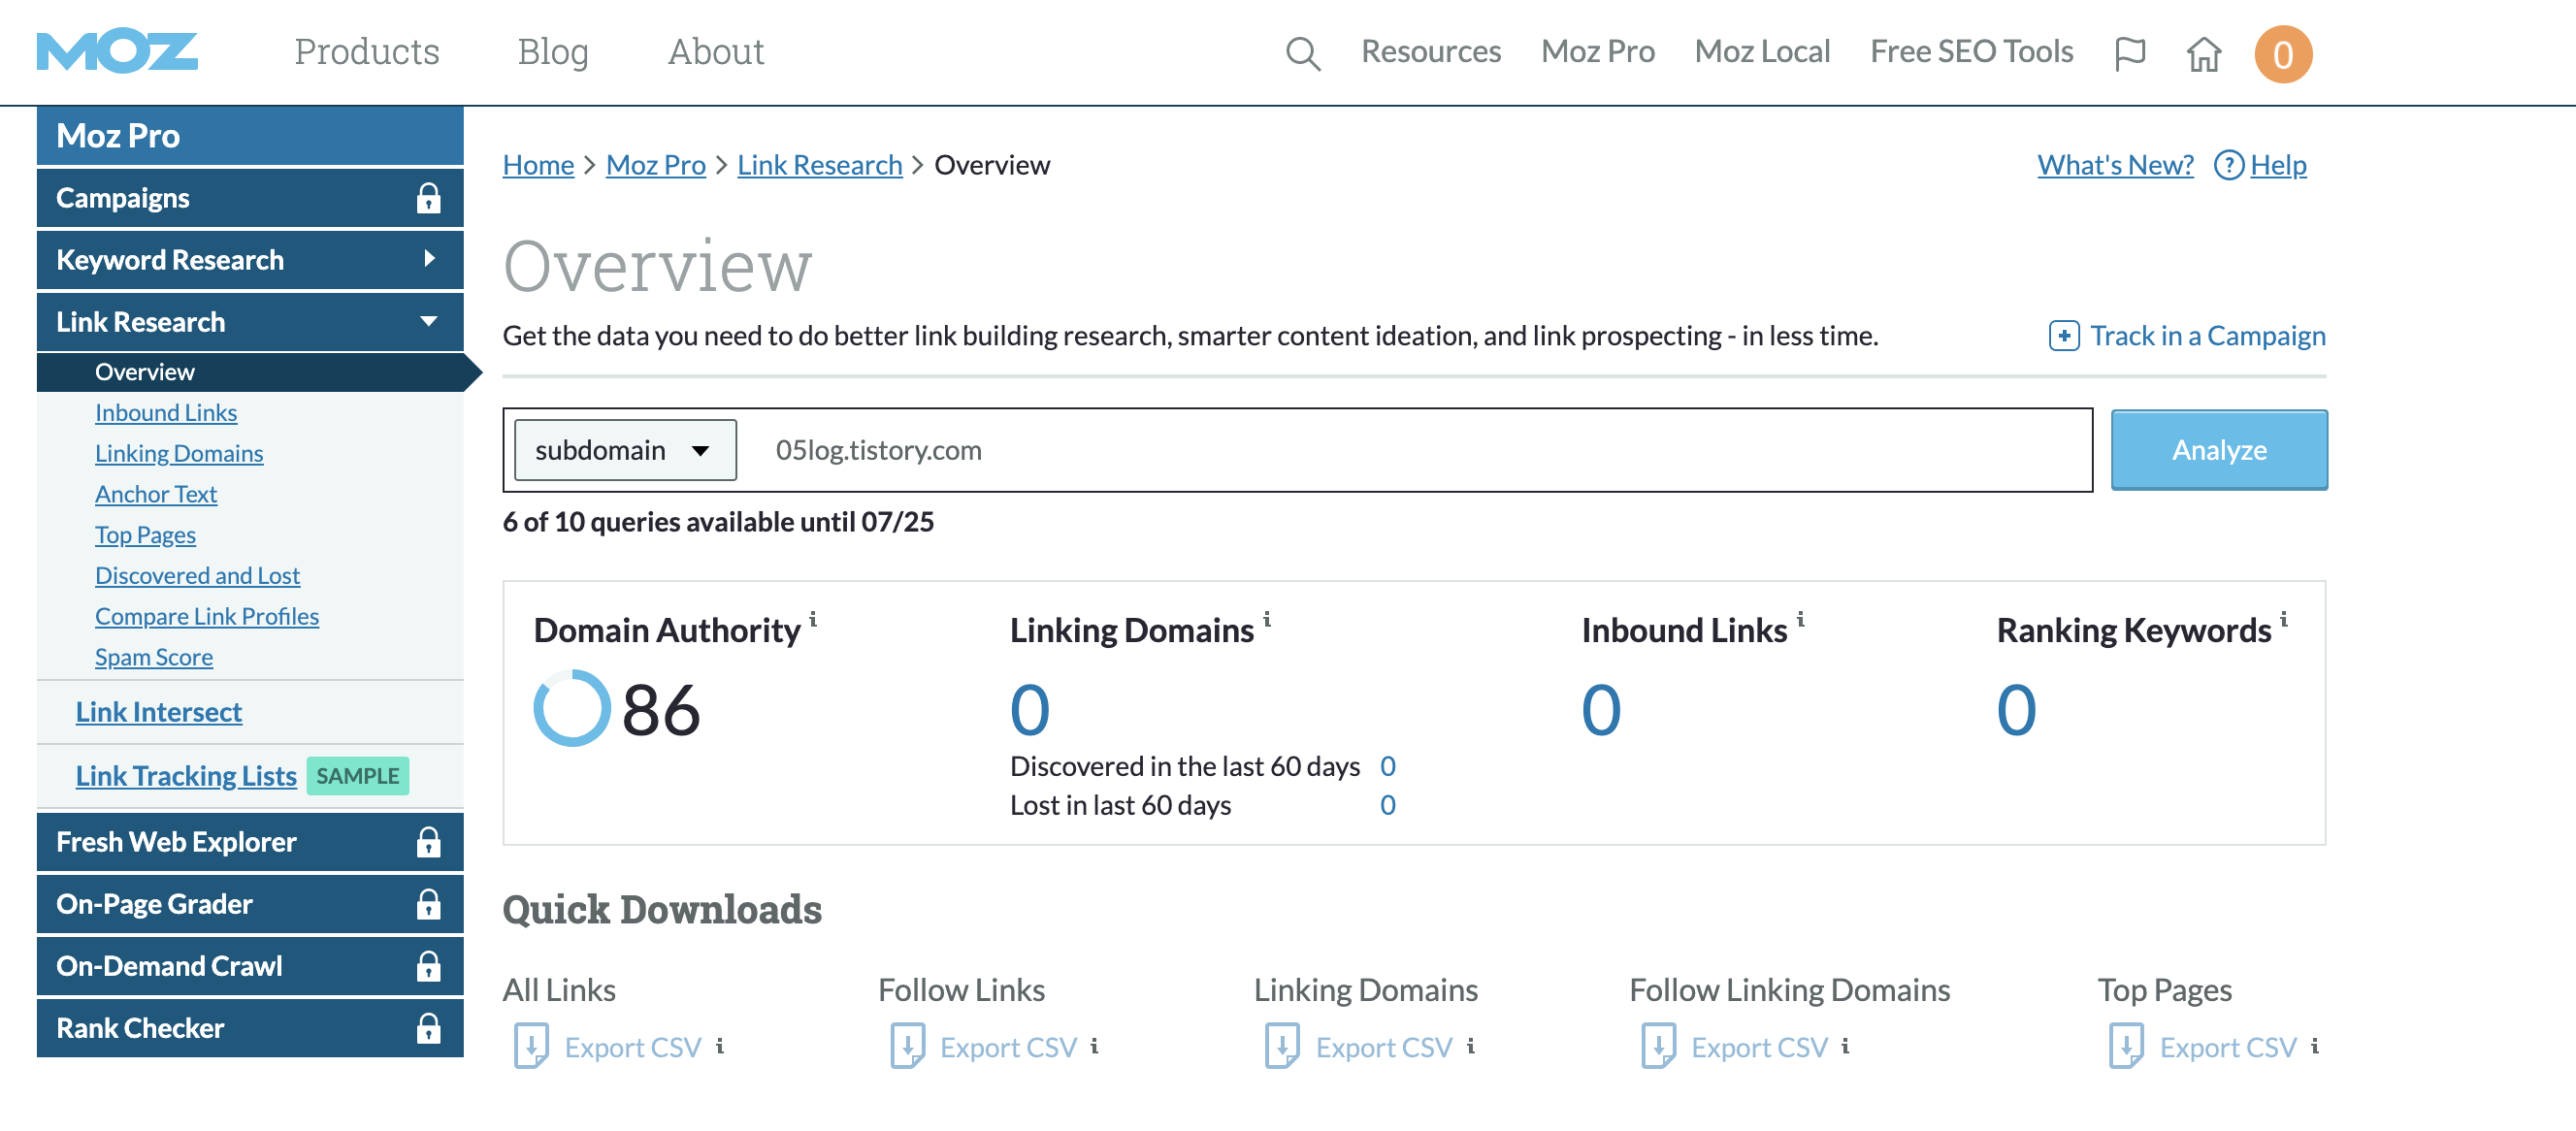Open Discovered and Lost link
This screenshot has width=2576, height=1131.
coord(197,576)
